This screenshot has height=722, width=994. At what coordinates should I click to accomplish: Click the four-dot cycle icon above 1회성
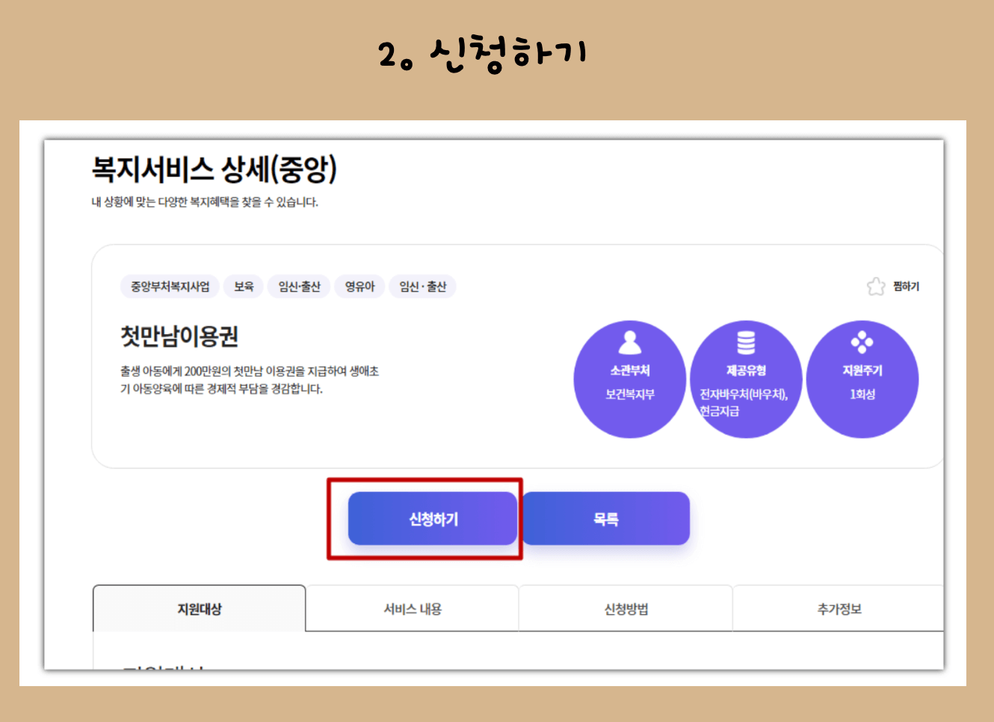point(863,342)
